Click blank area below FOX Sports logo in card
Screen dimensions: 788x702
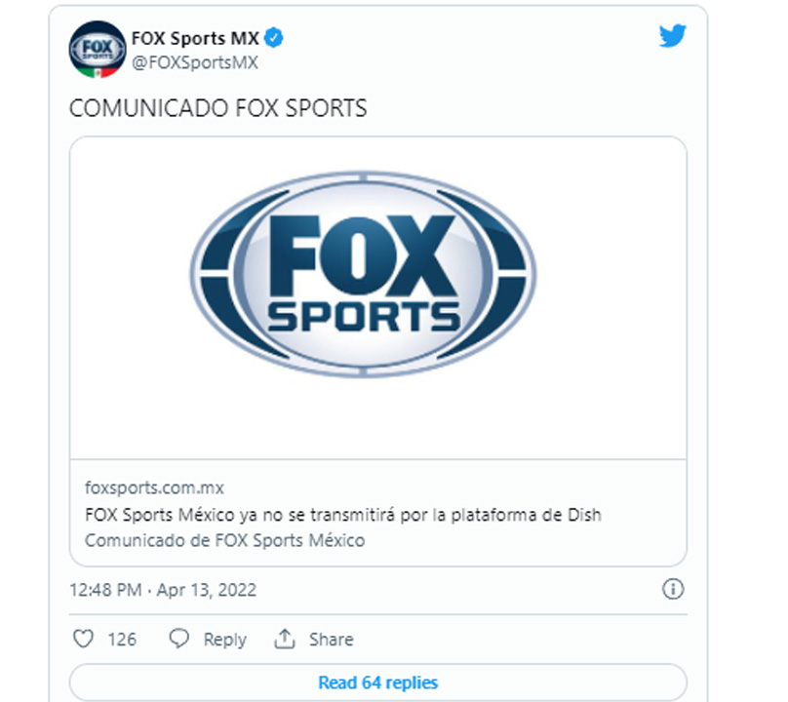378,419
